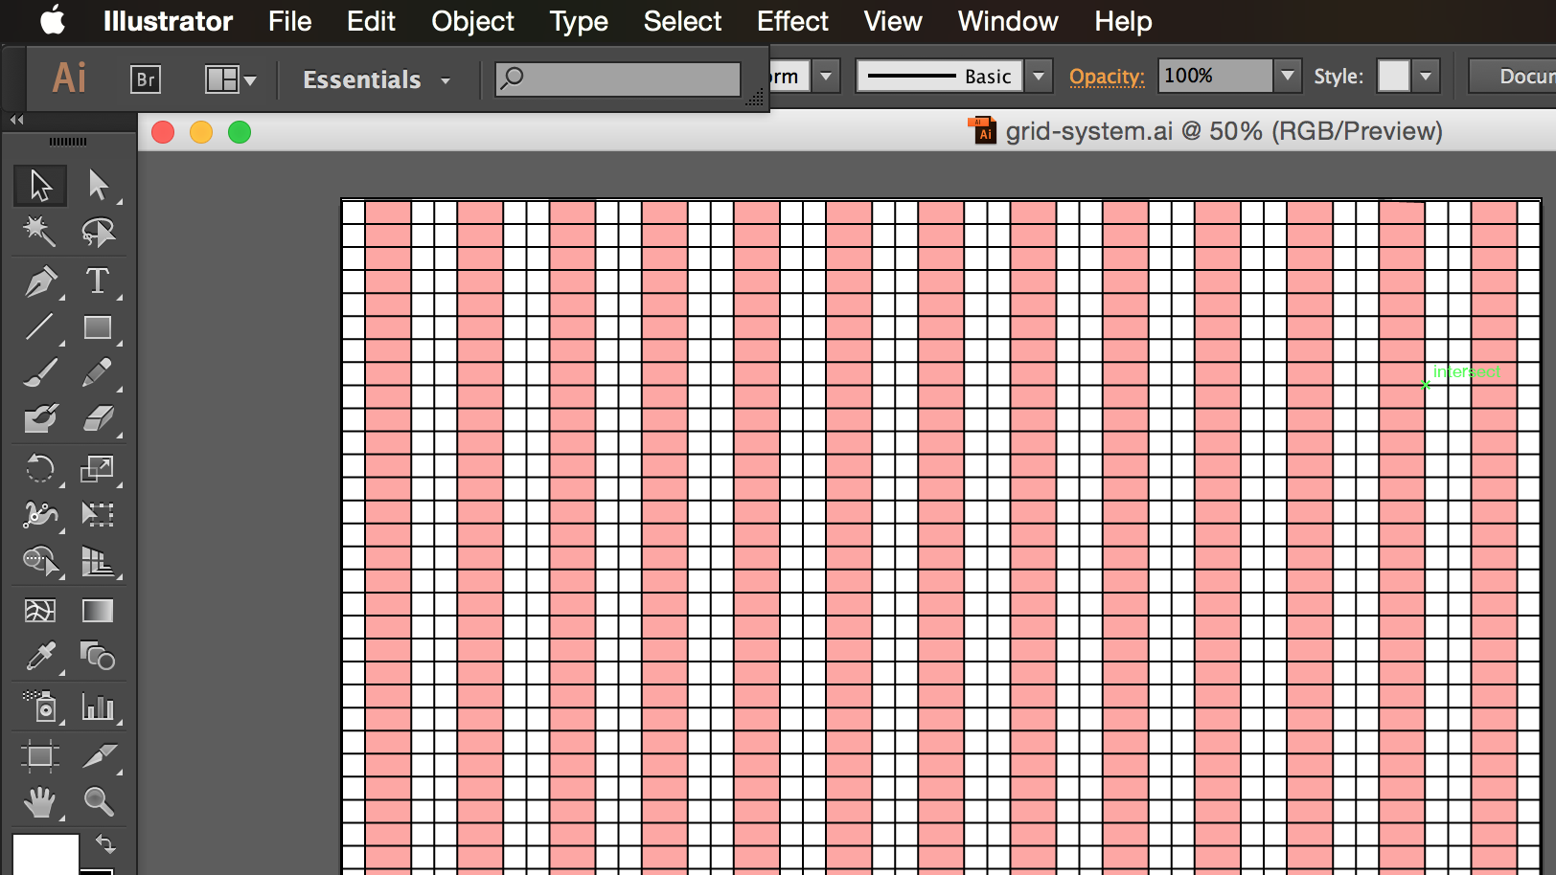The width and height of the screenshot is (1556, 875).
Task: Open the Object menu
Action: click(x=472, y=21)
